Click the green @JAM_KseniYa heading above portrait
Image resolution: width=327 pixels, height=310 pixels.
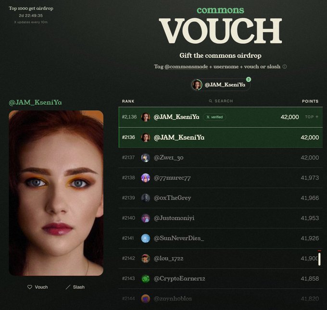coord(35,102)
